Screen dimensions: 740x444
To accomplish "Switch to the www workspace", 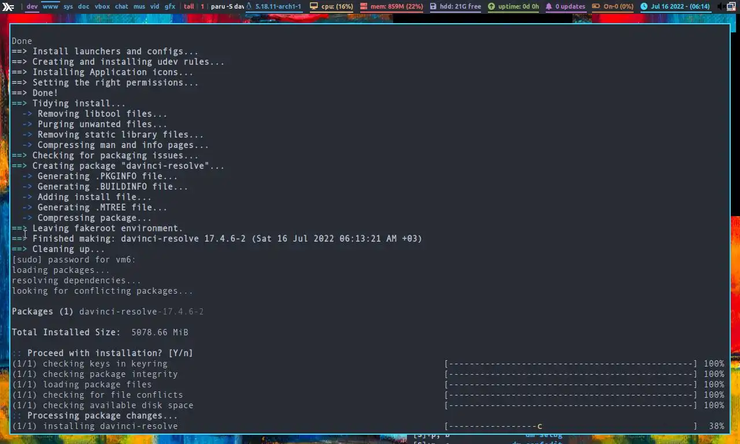I will [50, 7].
